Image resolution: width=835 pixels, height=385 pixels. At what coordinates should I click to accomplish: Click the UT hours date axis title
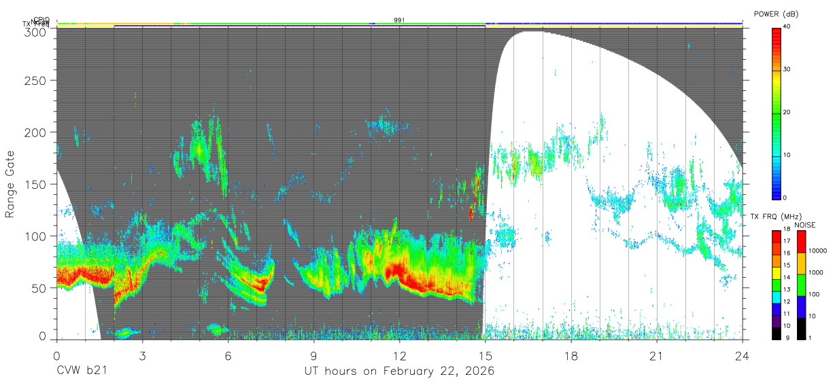(399, 371)
